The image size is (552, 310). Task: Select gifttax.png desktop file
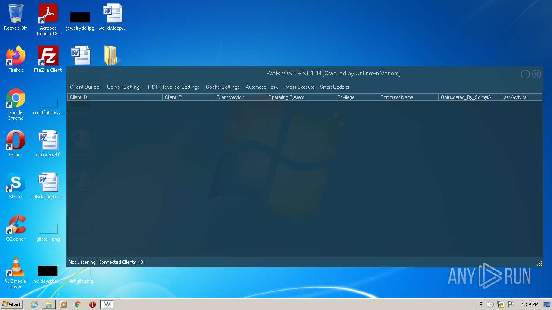(x=48, y=232)
